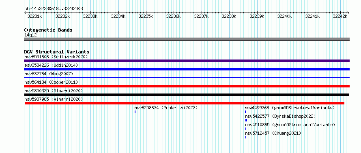Click the 32235k ruler position
The image size is (361, 153).
click(146, 16)
